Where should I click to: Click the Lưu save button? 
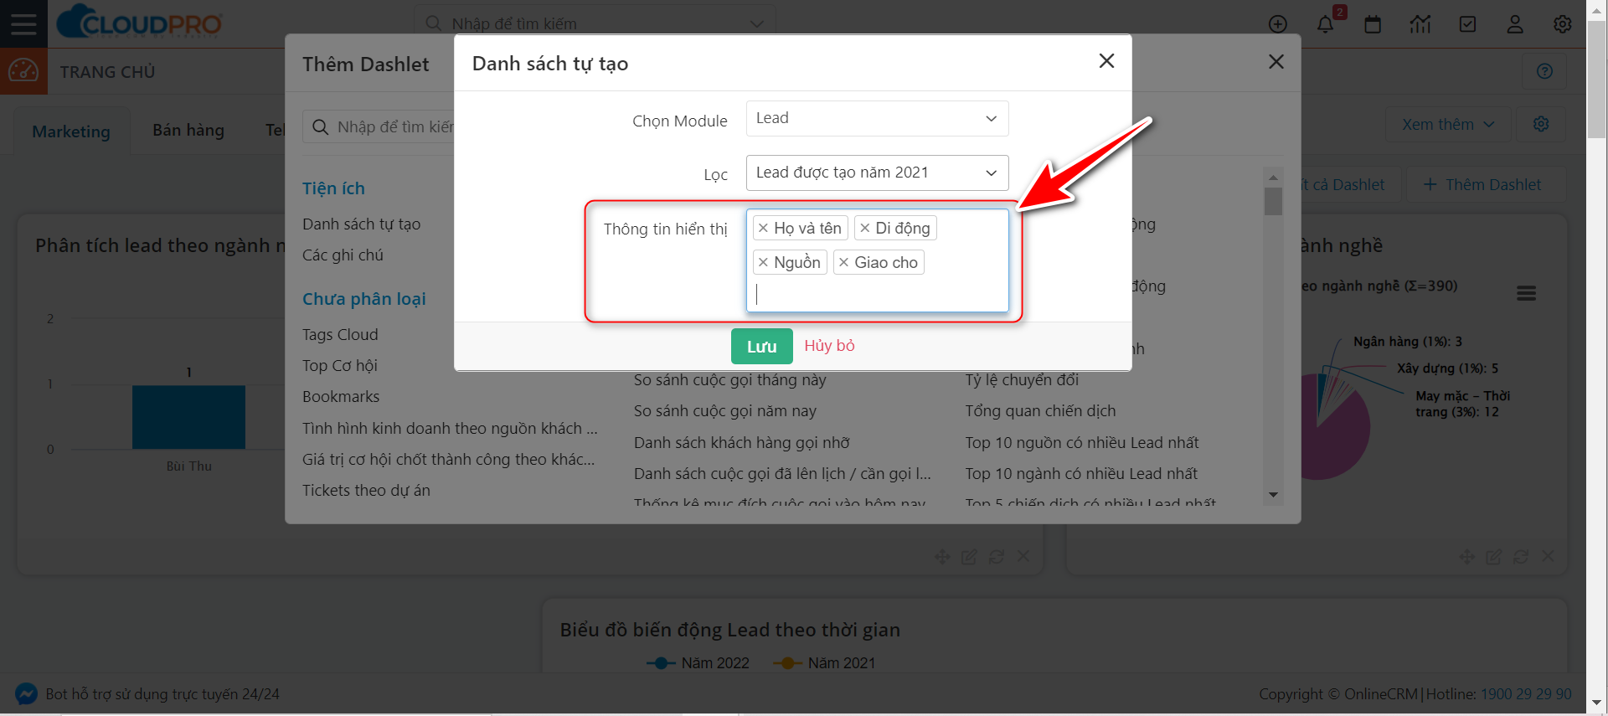coord(761,346)
